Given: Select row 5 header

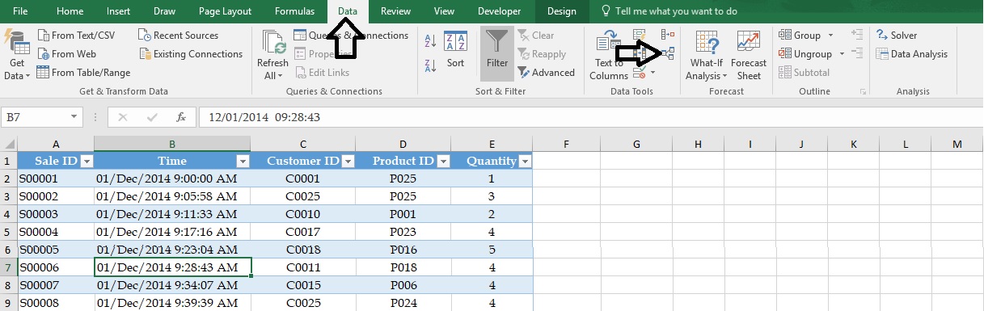Looking at the screenshot, I should tap(8, 232).
